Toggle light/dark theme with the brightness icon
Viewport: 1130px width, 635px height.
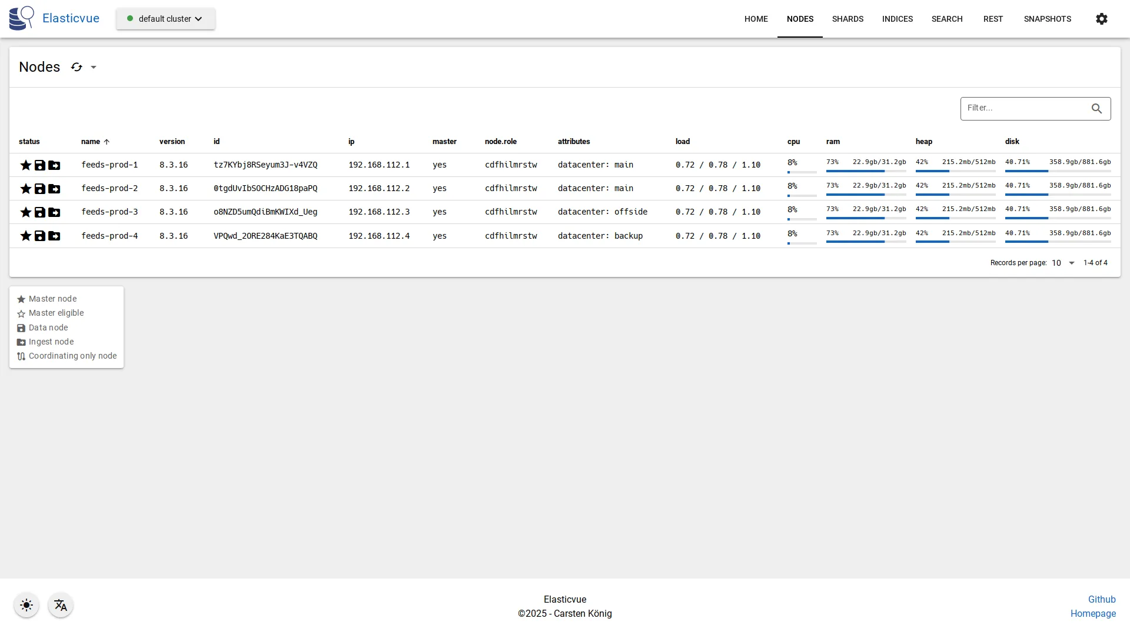pos(26,605)
